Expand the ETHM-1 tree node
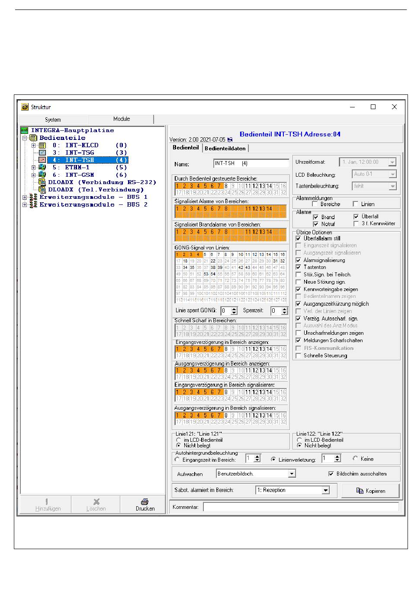The height and width of the screenshot is (605, 411). coord(33,168)
